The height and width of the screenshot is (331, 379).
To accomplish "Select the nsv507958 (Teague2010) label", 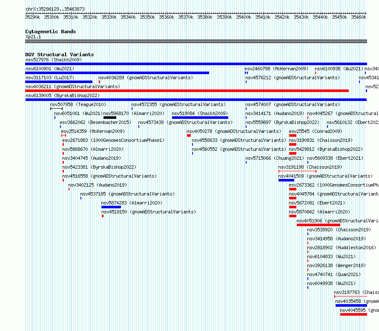I will click(78, 104).
